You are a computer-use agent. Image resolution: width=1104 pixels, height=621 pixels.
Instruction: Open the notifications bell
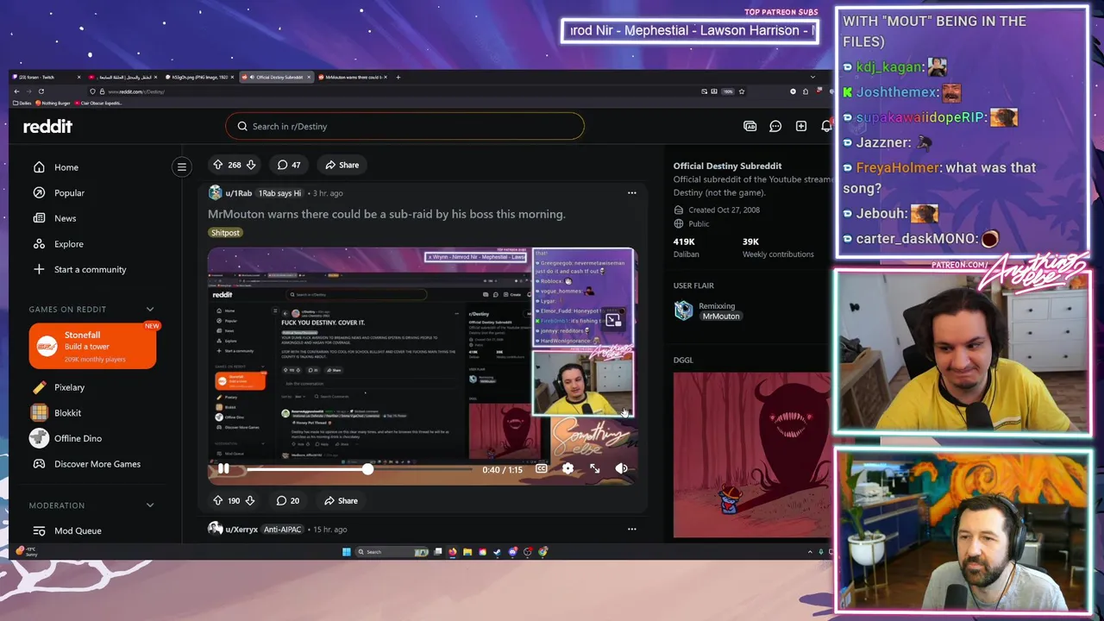[825, 126]
